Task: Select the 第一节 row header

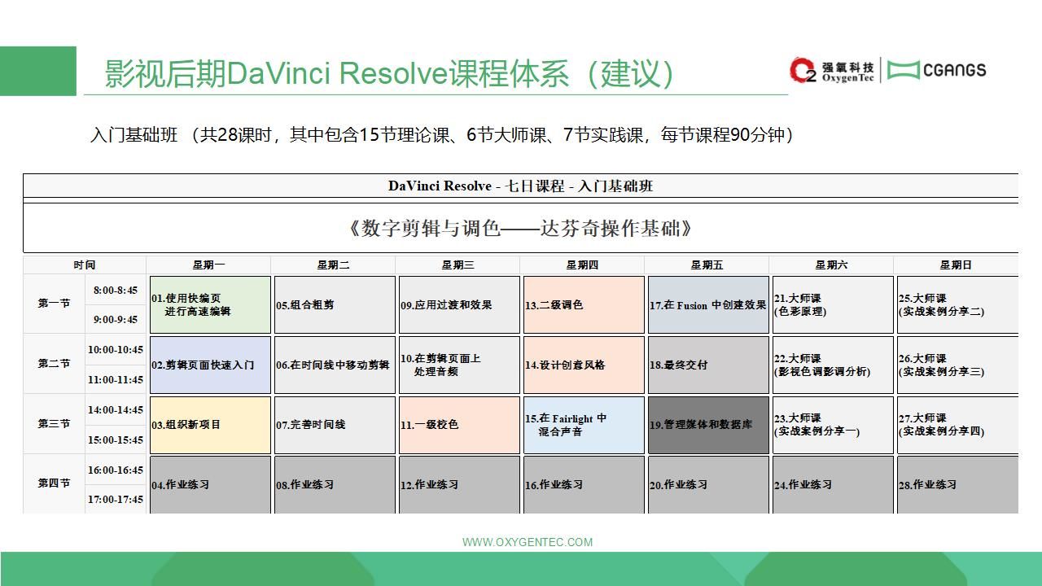Action: point(54,304)
